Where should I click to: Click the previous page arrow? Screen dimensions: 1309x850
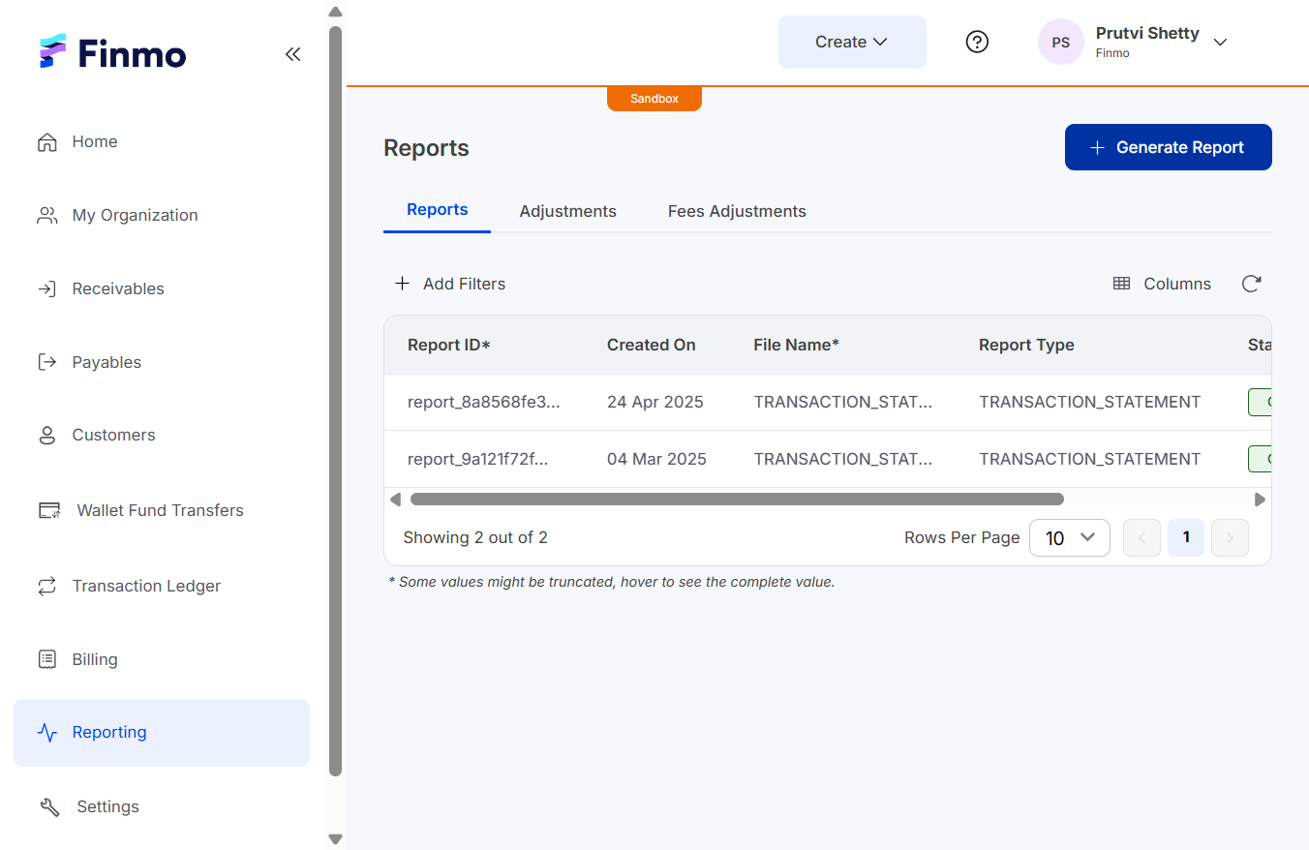pyautogui.click(x=1142, y=537)
